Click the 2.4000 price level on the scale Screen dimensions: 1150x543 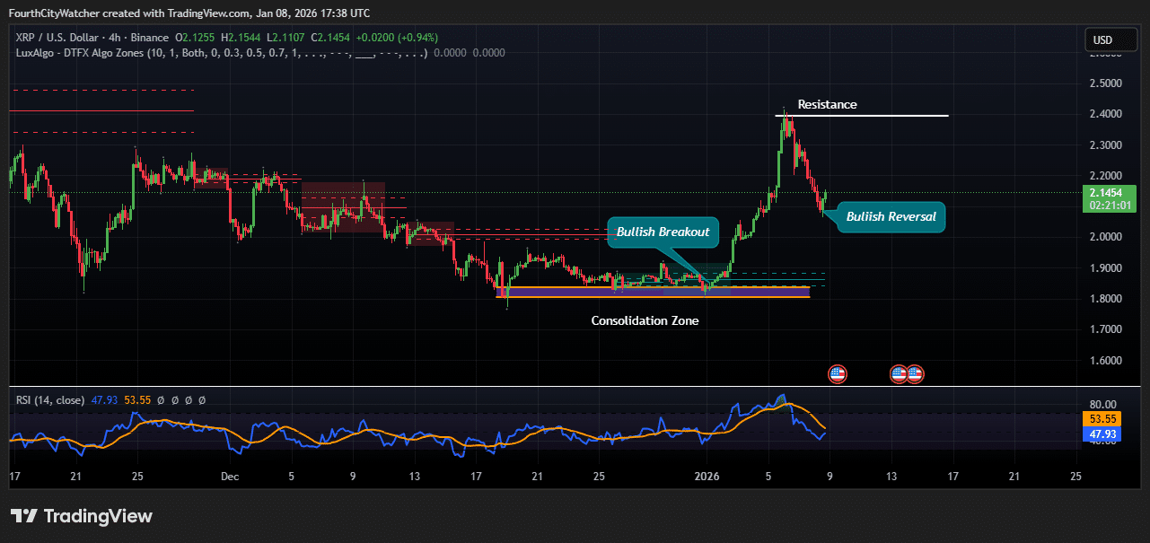[1107, 113]
